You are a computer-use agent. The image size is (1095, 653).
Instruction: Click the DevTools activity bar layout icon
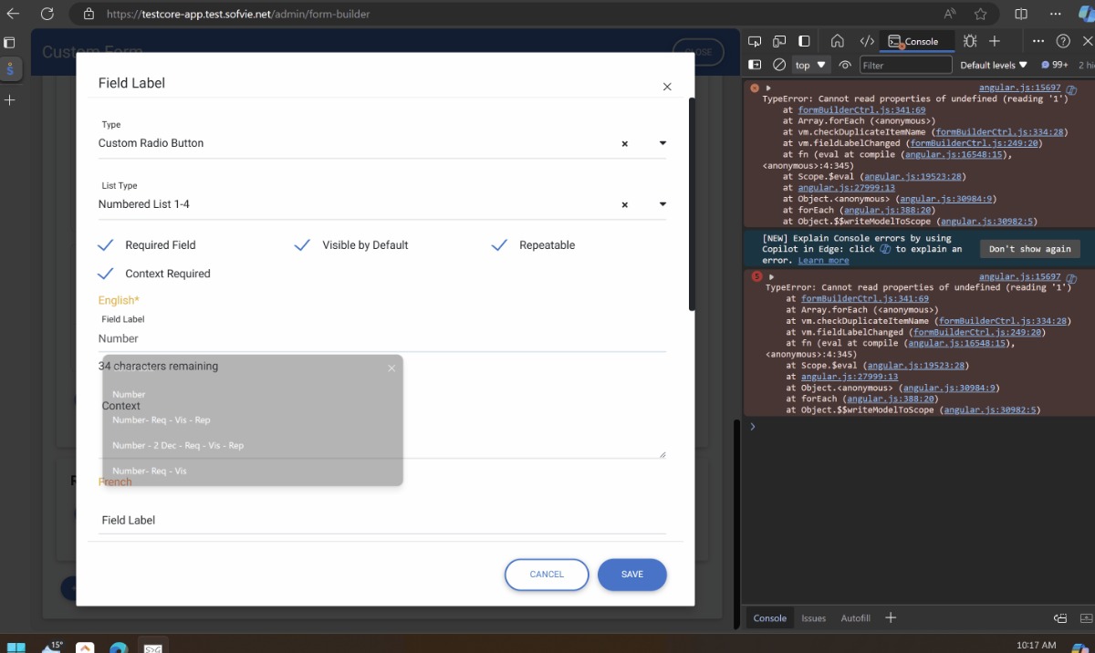pos(804,41)
